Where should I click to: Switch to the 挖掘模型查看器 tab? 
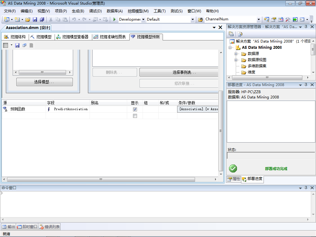73,37
